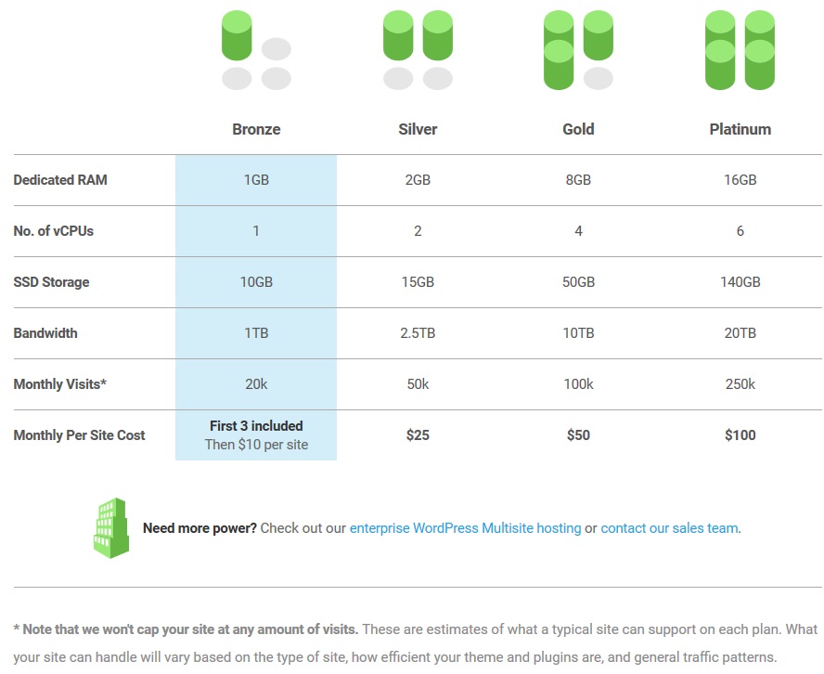Screen dimensions: 824x674
Task: Click the Silver $25 monthly price
Action: [418, 435]
